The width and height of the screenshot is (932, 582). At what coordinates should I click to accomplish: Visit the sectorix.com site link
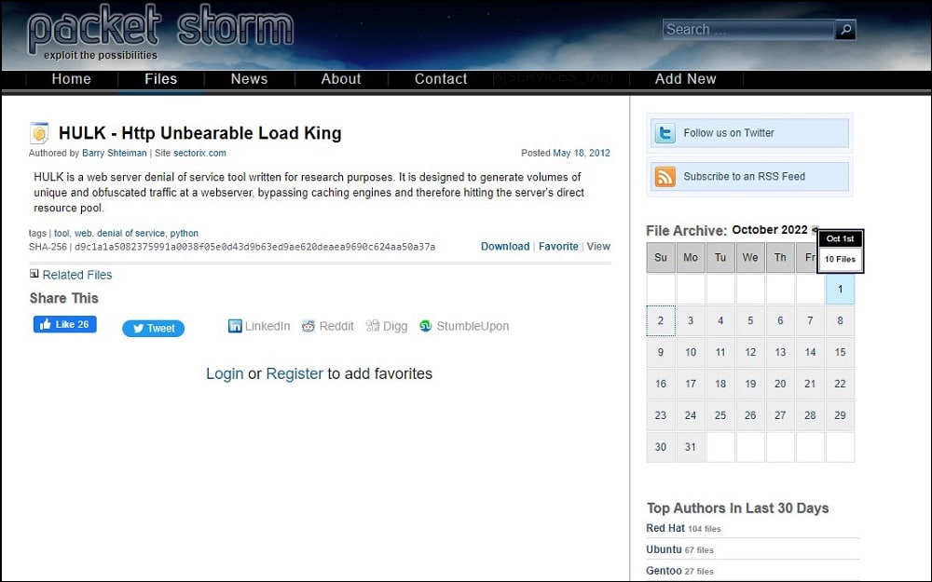click(199, 154)
